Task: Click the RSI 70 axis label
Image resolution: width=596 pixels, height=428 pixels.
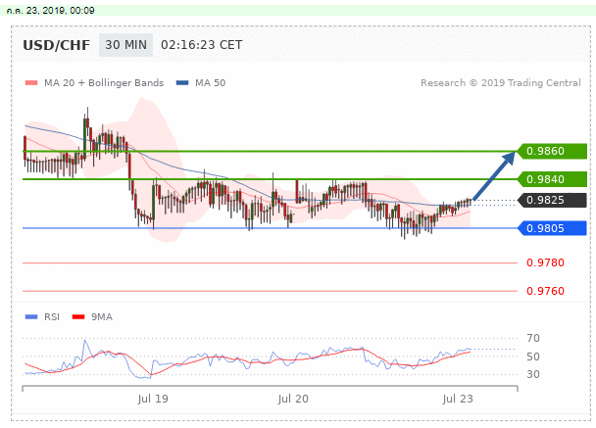Action: [533, 338]
